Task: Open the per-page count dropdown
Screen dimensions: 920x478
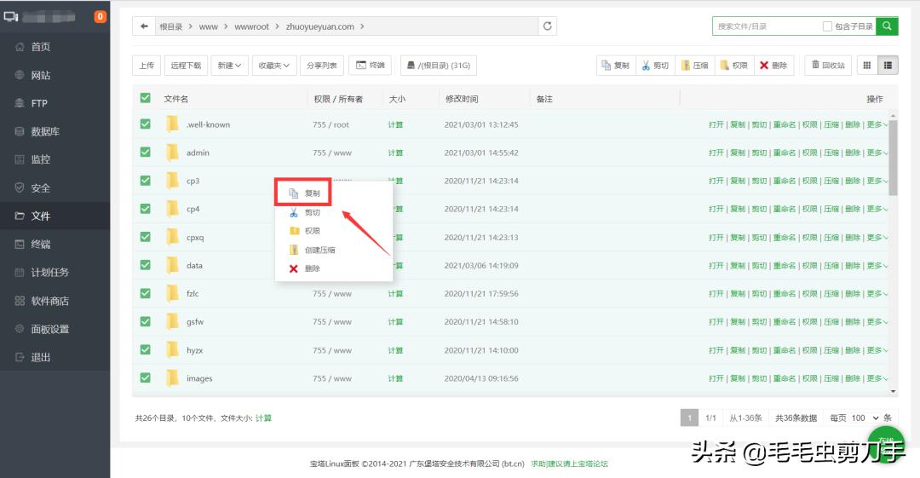Action: (x=865, y=418)
